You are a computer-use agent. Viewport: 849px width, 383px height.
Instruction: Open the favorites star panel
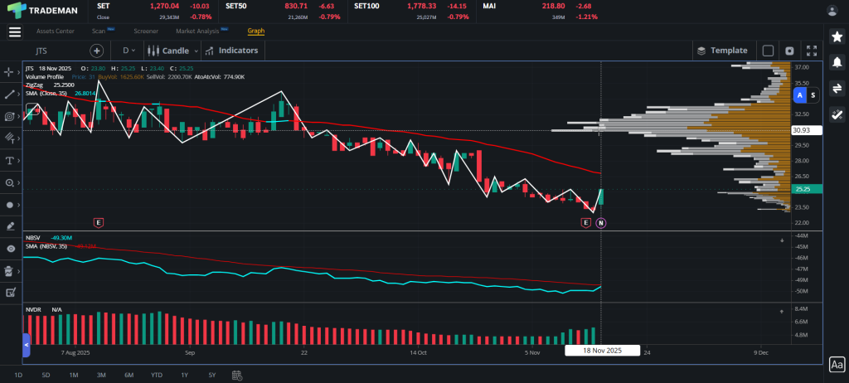[837, 36]
